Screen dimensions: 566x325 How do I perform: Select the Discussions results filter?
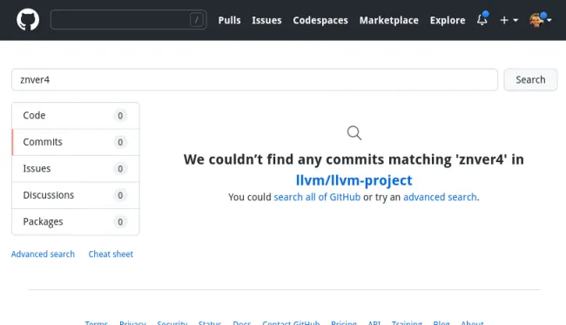click(76, 195)
